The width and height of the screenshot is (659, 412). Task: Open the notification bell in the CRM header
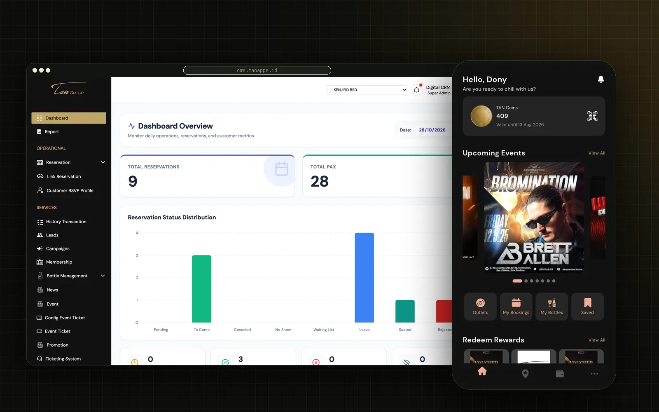[416, 90]
